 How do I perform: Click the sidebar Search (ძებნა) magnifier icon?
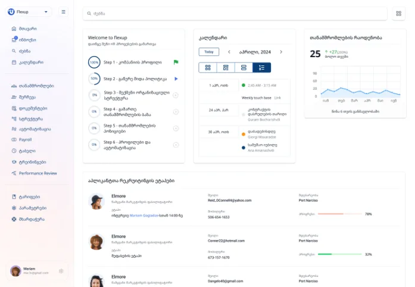click(x=14, y=51)
